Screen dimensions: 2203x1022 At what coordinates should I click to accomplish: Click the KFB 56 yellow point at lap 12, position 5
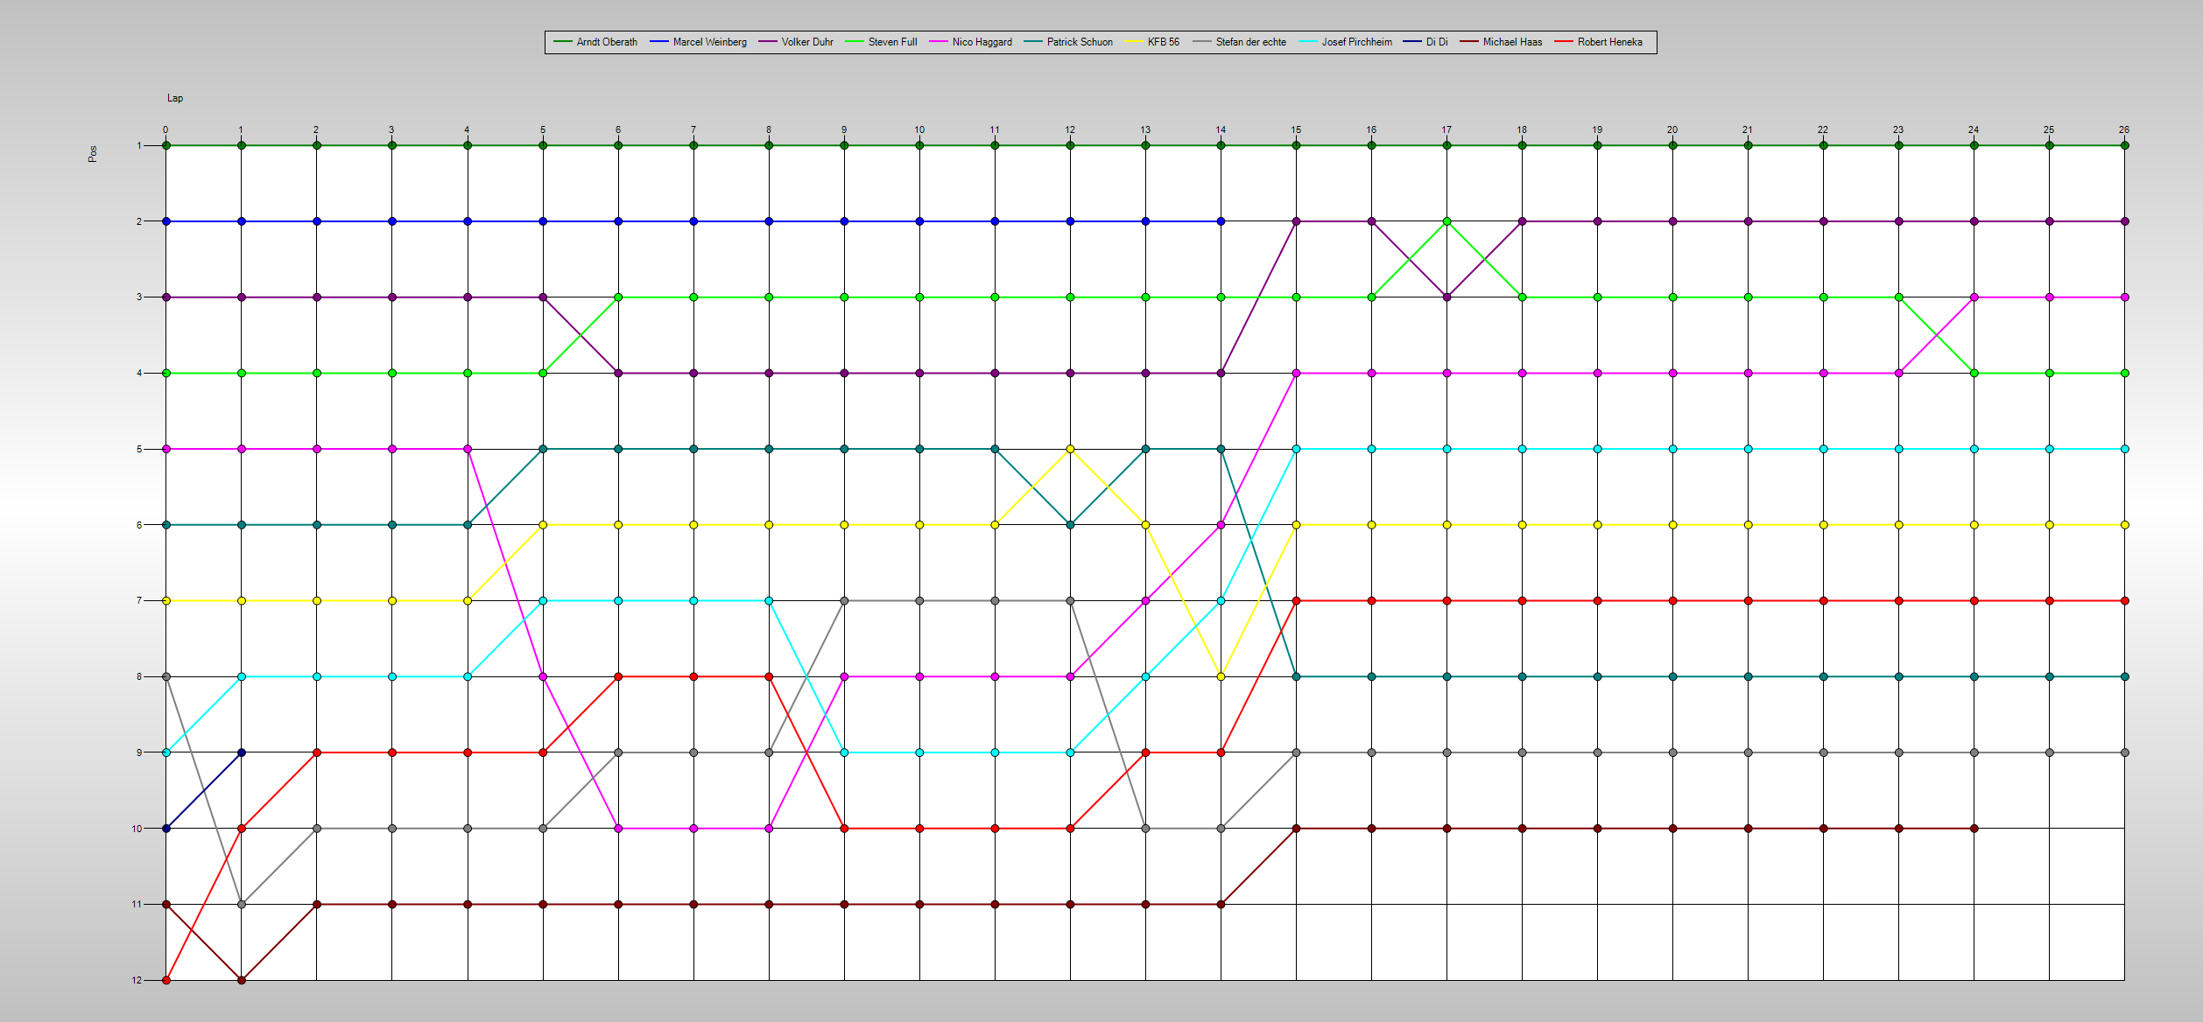tap(1070, 449)
